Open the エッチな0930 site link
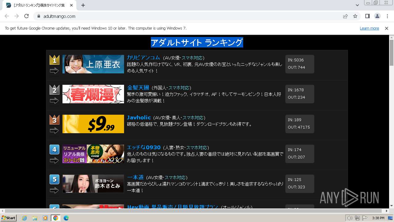Viewport: 394px width, 222px height. coord(144,147)
